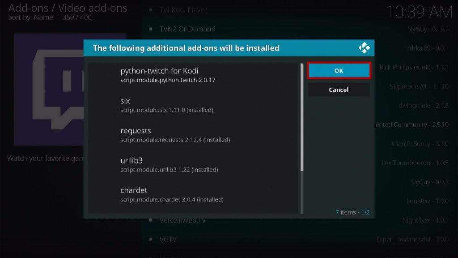The height and width of the screenshot is (258, 458).
Task: Select TVNZ OnDemand in background list
Action: point(187,29)
